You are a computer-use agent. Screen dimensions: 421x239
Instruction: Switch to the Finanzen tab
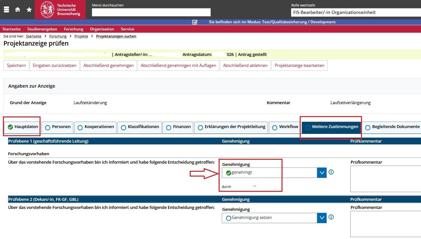pyautogui.click(x=178, y=127)
